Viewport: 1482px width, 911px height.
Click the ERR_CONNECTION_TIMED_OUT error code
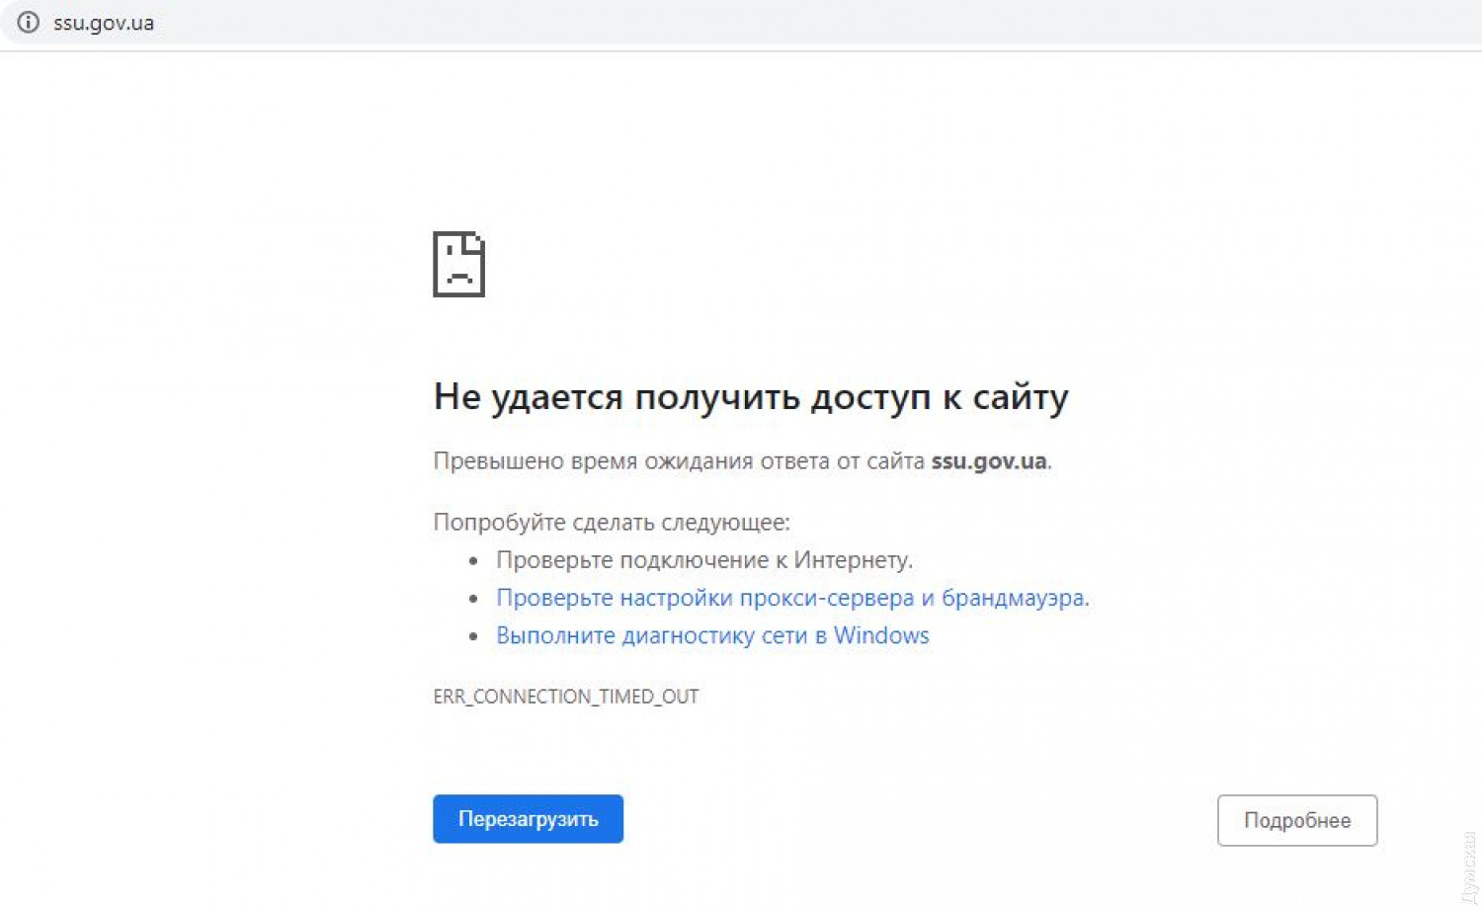(565, 697)
